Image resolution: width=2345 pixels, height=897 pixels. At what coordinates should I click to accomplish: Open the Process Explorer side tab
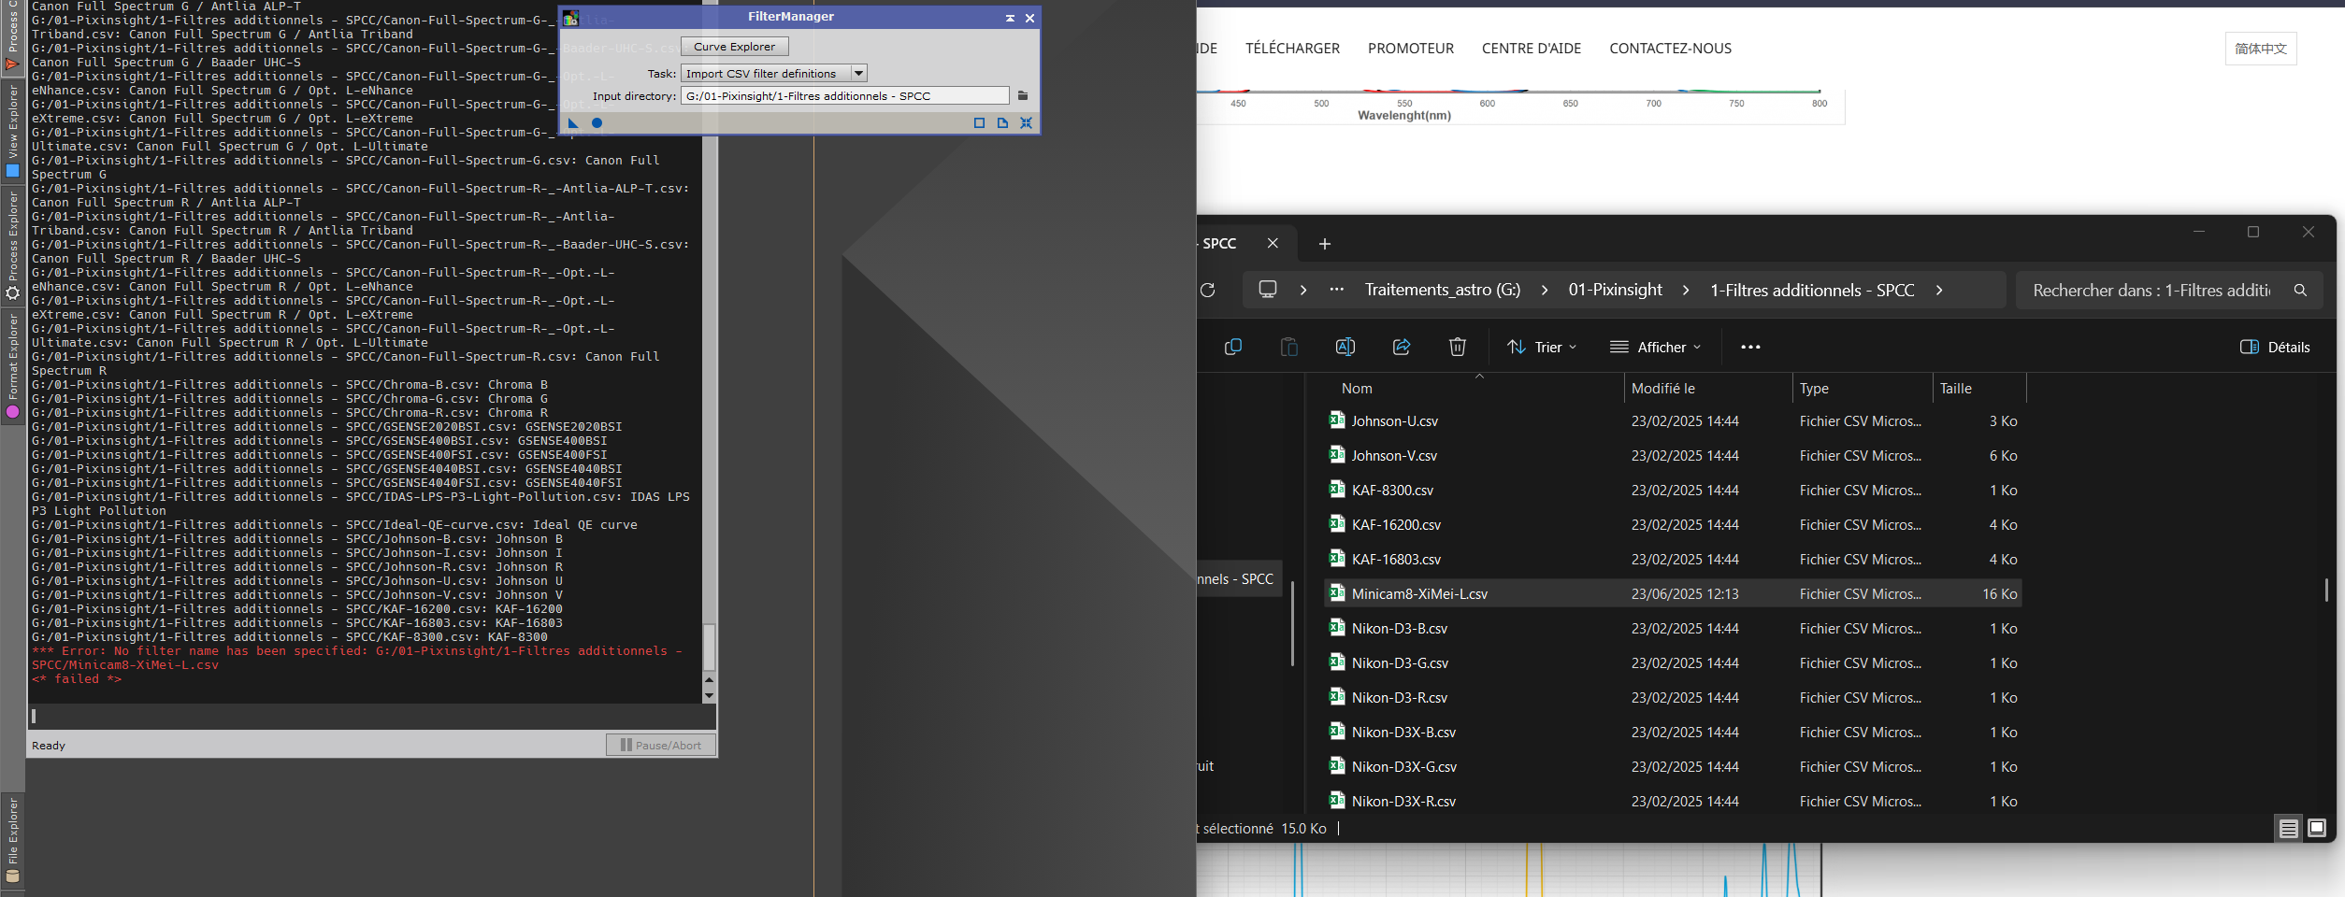pos(12,245)
